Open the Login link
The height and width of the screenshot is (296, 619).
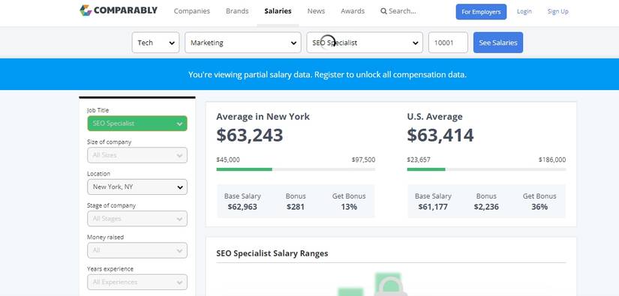[x=524, y=11]
